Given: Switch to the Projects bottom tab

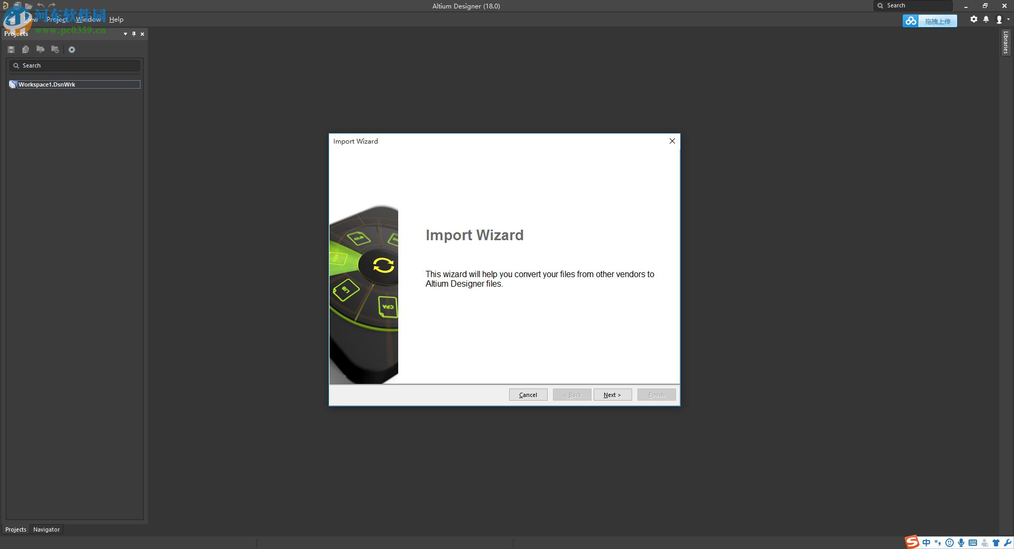Looking at the screenshot, I should [16, 529].
